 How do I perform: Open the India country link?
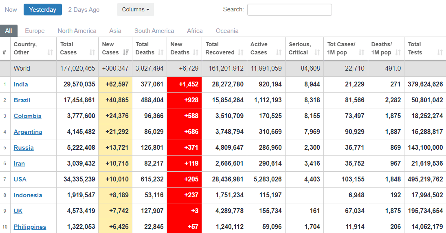pos(21,84)
